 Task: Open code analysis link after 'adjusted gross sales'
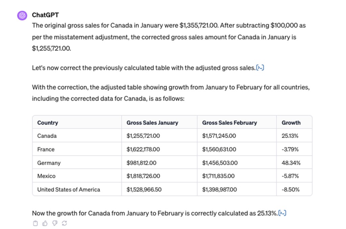(x=260, y=68)
